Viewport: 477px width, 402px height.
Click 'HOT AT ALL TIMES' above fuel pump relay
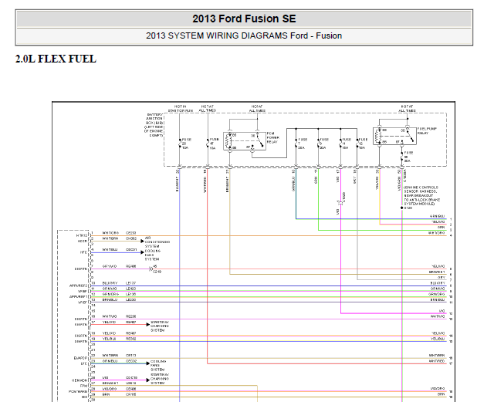click(x=407, y=109)
